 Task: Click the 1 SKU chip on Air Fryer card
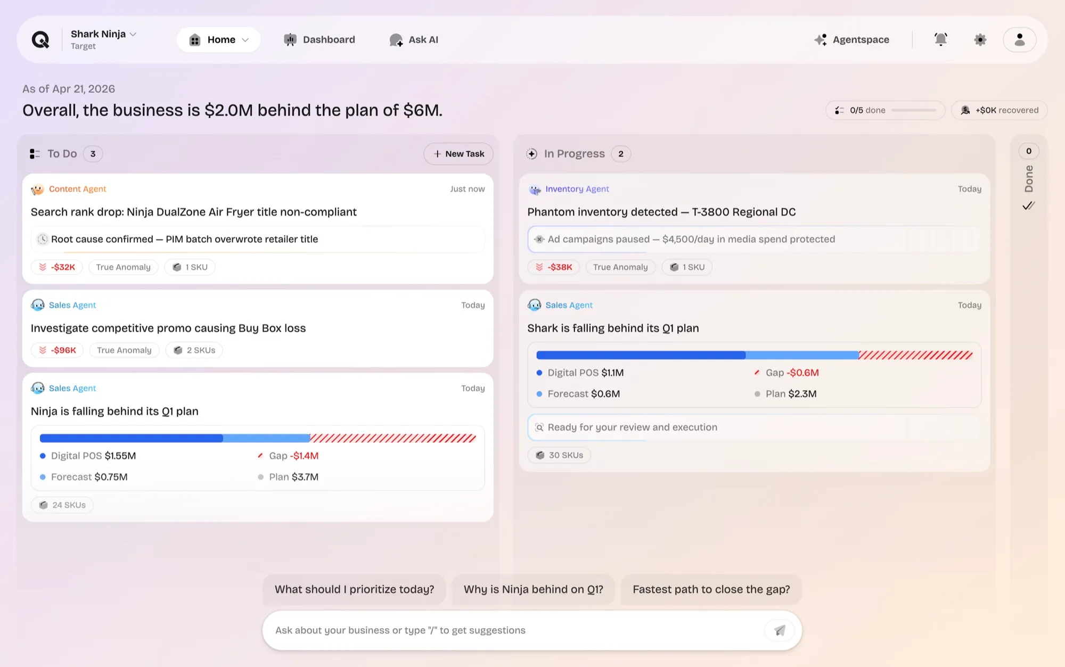point(190,267)
